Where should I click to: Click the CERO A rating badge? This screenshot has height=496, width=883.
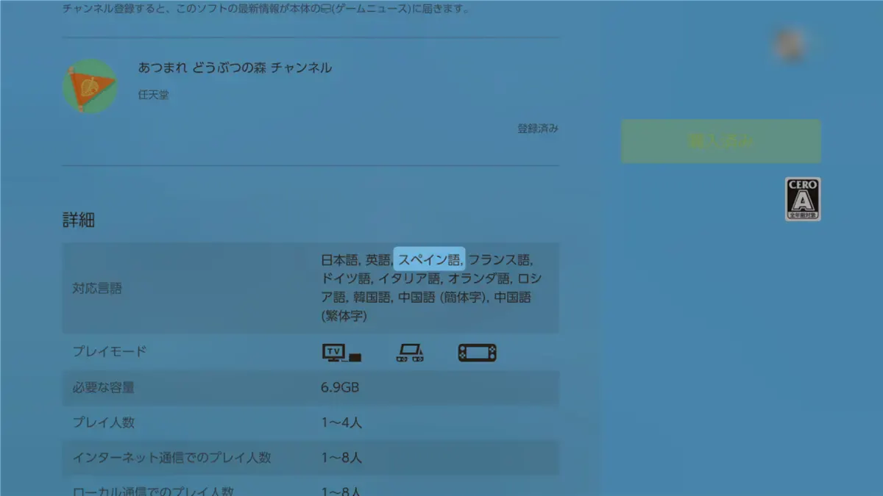point(803,199)
